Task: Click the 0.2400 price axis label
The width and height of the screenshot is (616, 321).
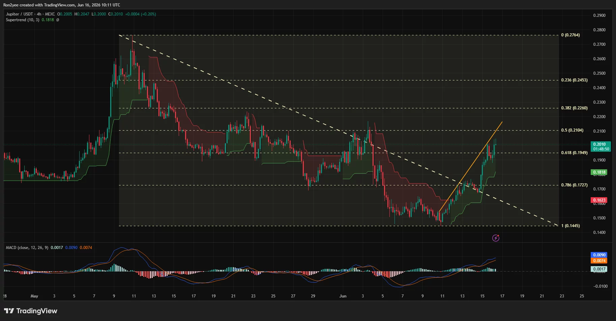Action: click(599, 88)
